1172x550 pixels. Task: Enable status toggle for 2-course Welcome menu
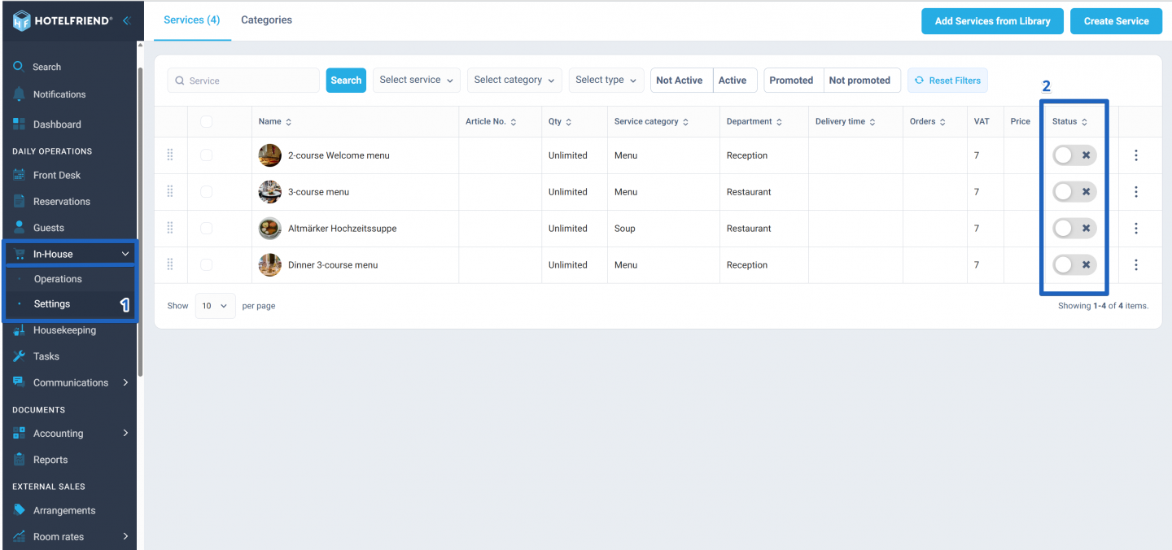[x=1074, y=155]
